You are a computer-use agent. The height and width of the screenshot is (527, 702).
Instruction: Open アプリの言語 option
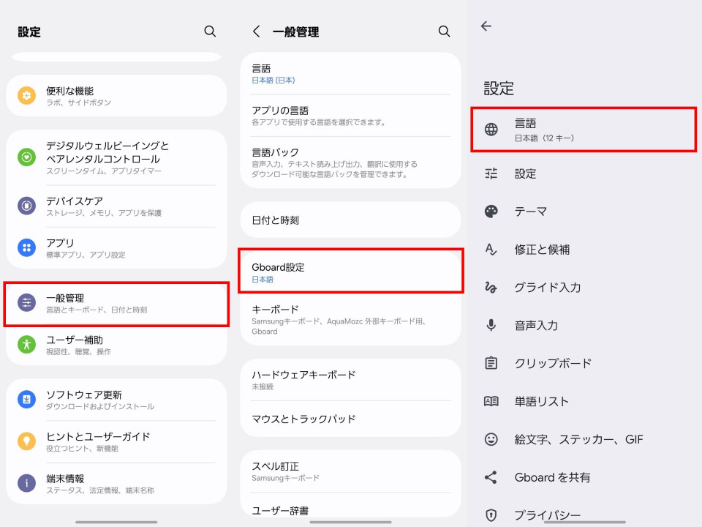coord(350,116)
